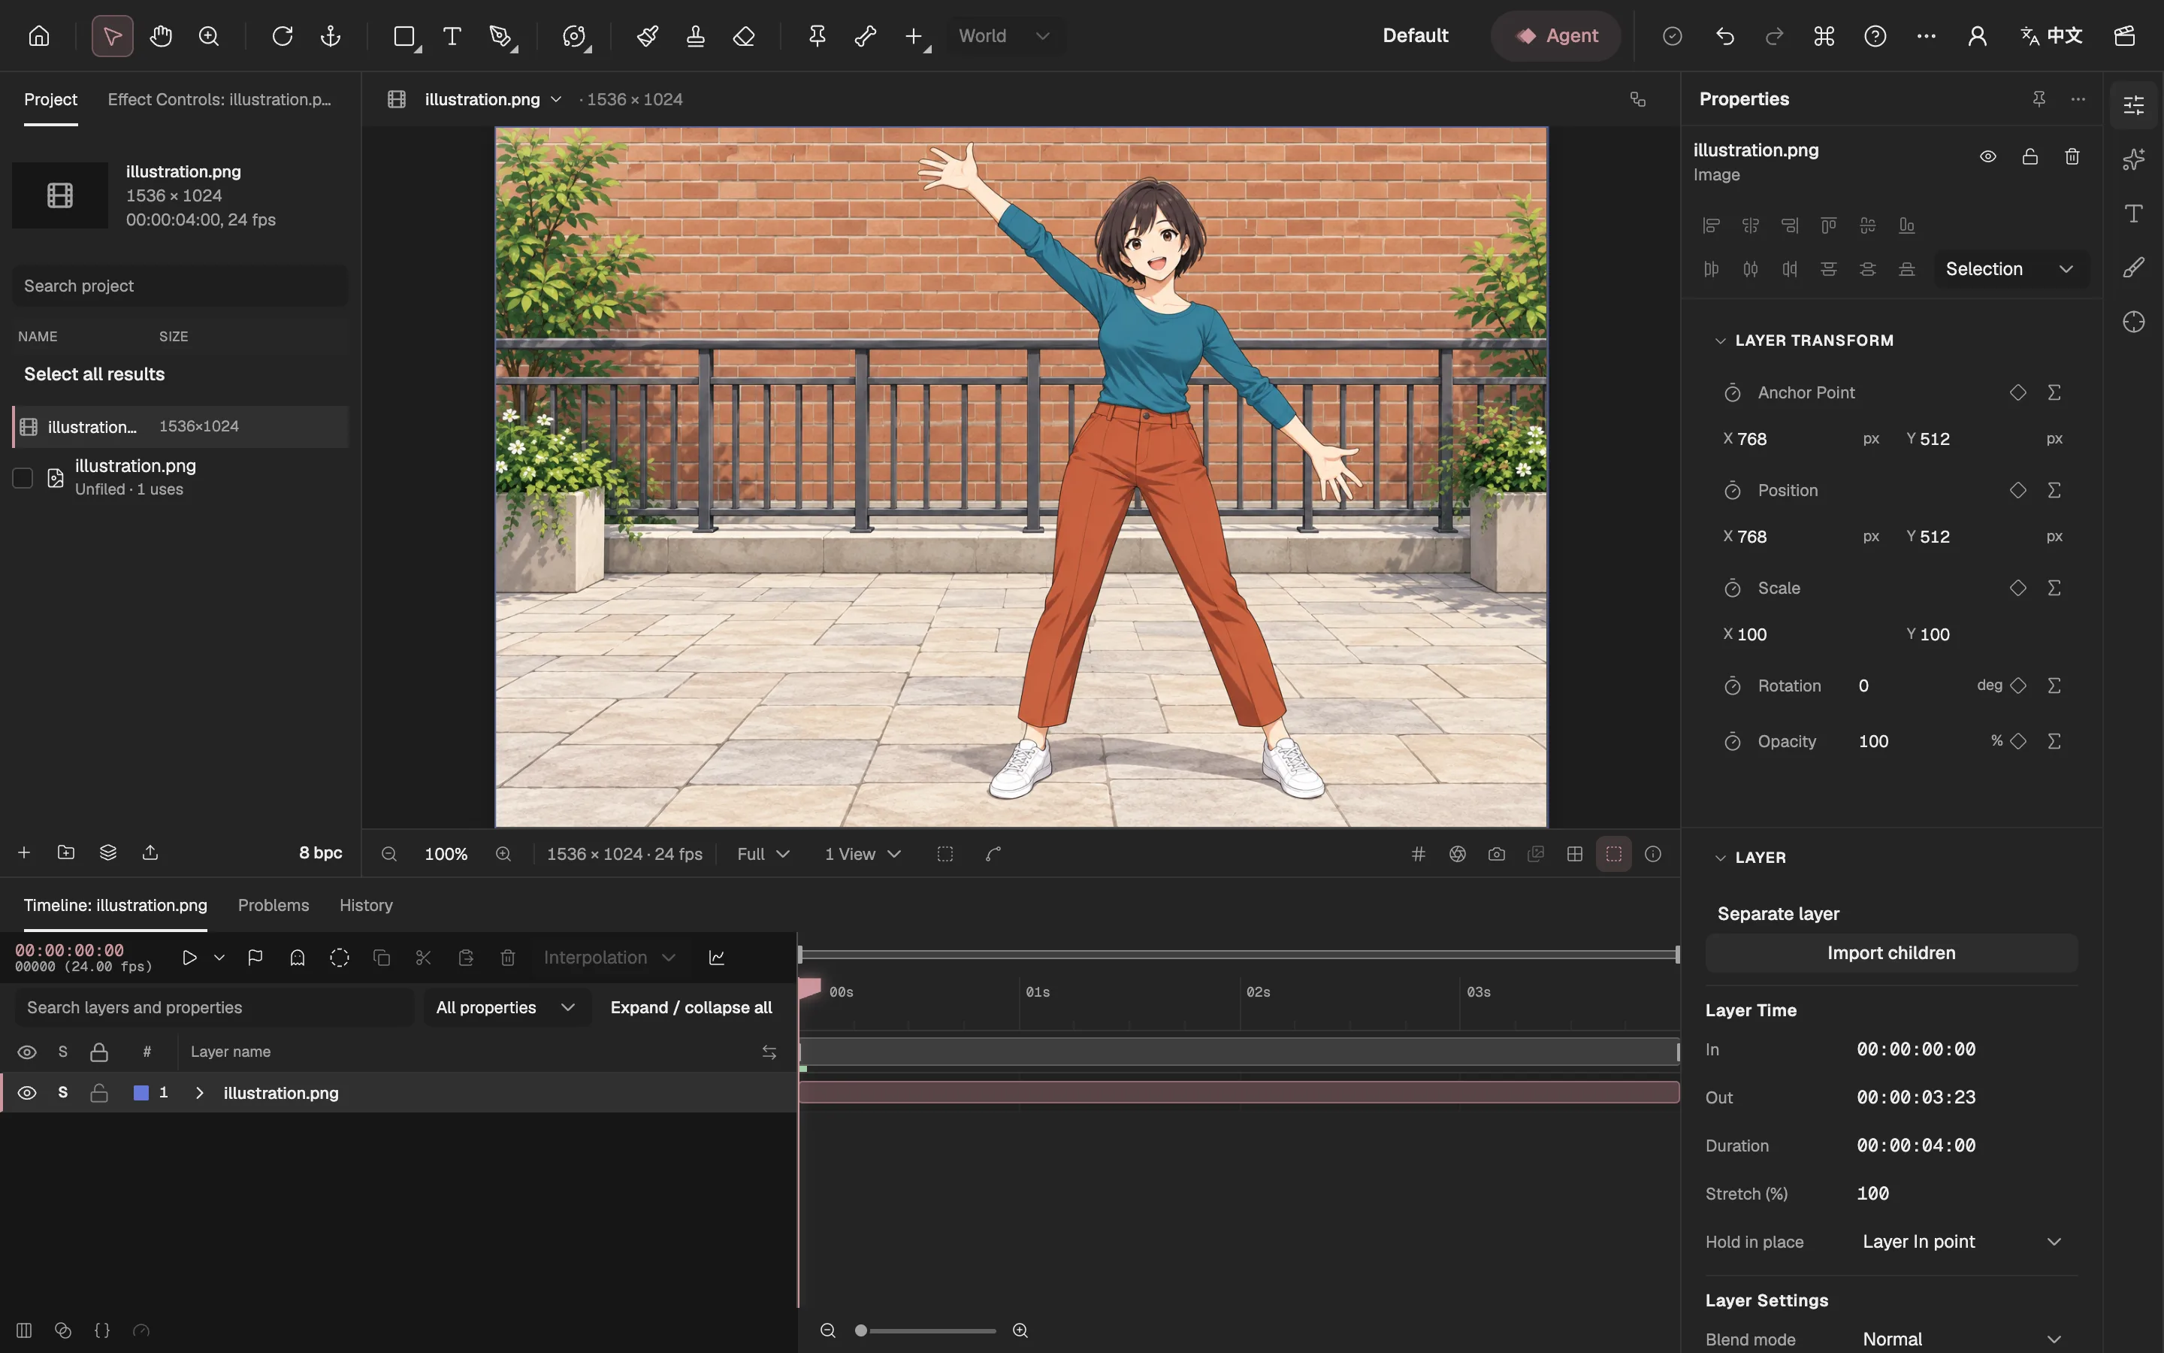2164x1353 pixels.
Task: Toggle the lock on illustration.png timeline layer
Action: click(99, 1093)
